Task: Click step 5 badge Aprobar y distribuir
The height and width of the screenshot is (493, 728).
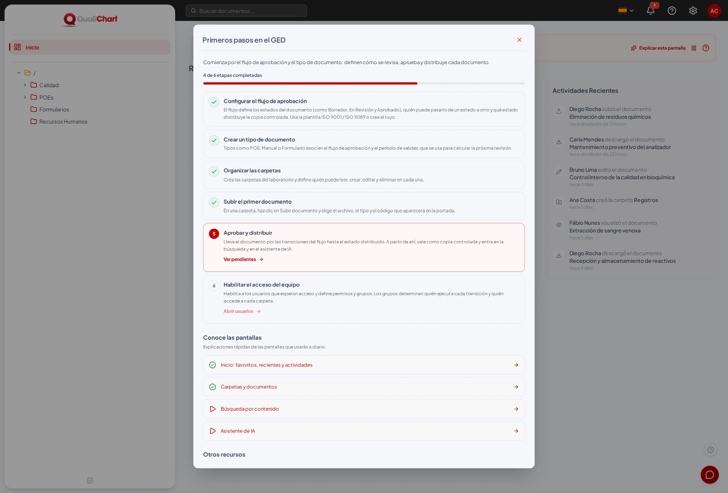Action: point(214,234)
